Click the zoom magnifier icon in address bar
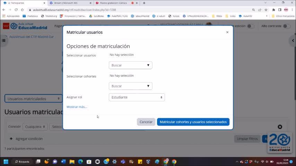This screenshot has height=166, width=296. [x=253, y=10]
